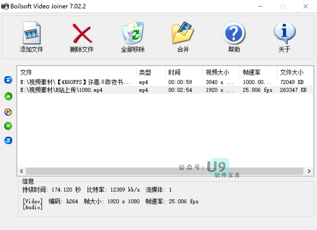Image resolution: width=317 pixels, height=230 pixels.
Task: Sort by 类型 column header
Action: coord(151,72)
